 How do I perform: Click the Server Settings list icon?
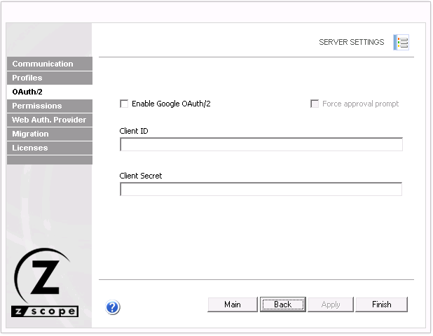[401, 42]
